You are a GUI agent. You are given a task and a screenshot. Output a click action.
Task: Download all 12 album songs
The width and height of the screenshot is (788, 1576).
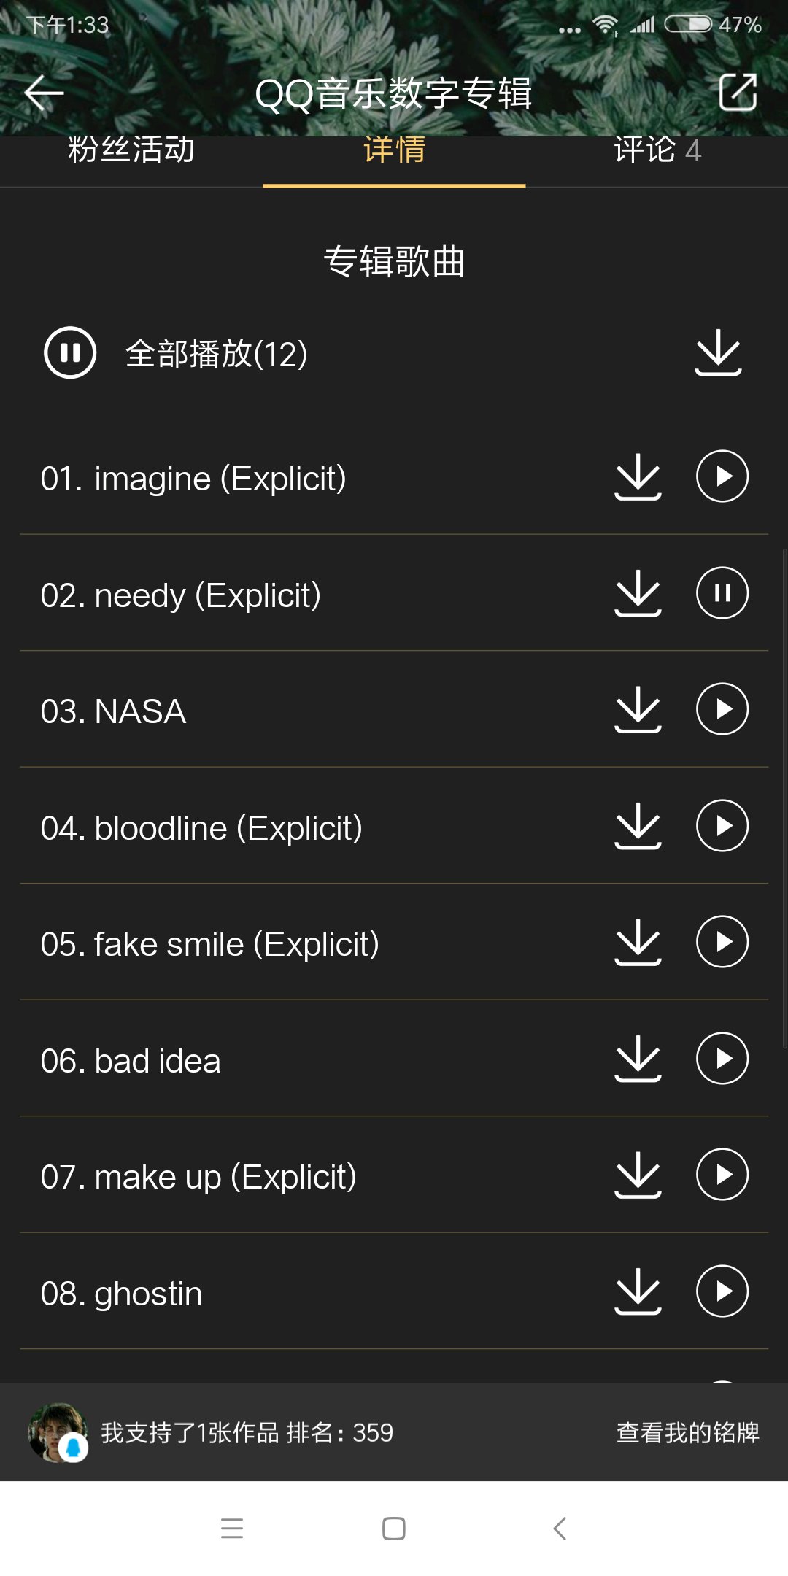point(718,352)
